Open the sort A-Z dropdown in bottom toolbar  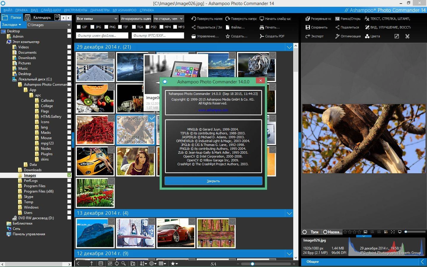coord(144,263)
